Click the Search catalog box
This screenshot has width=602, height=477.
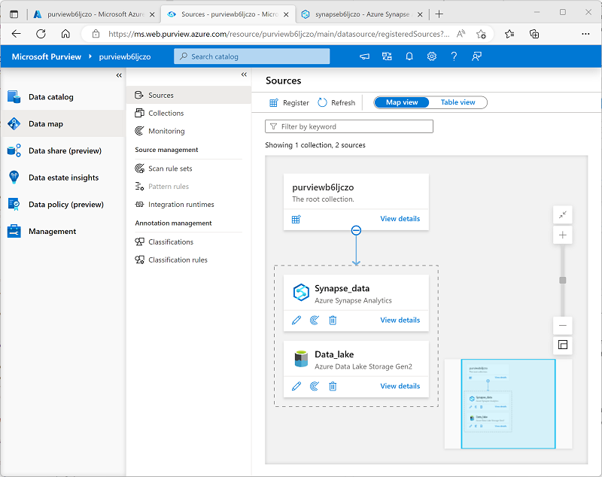252,56
